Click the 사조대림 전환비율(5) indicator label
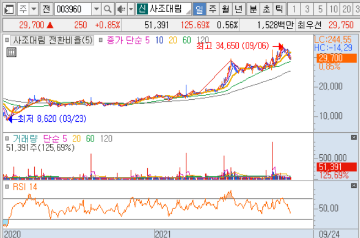360x238 pixels. pyautogui.click(x=52, y=40)
